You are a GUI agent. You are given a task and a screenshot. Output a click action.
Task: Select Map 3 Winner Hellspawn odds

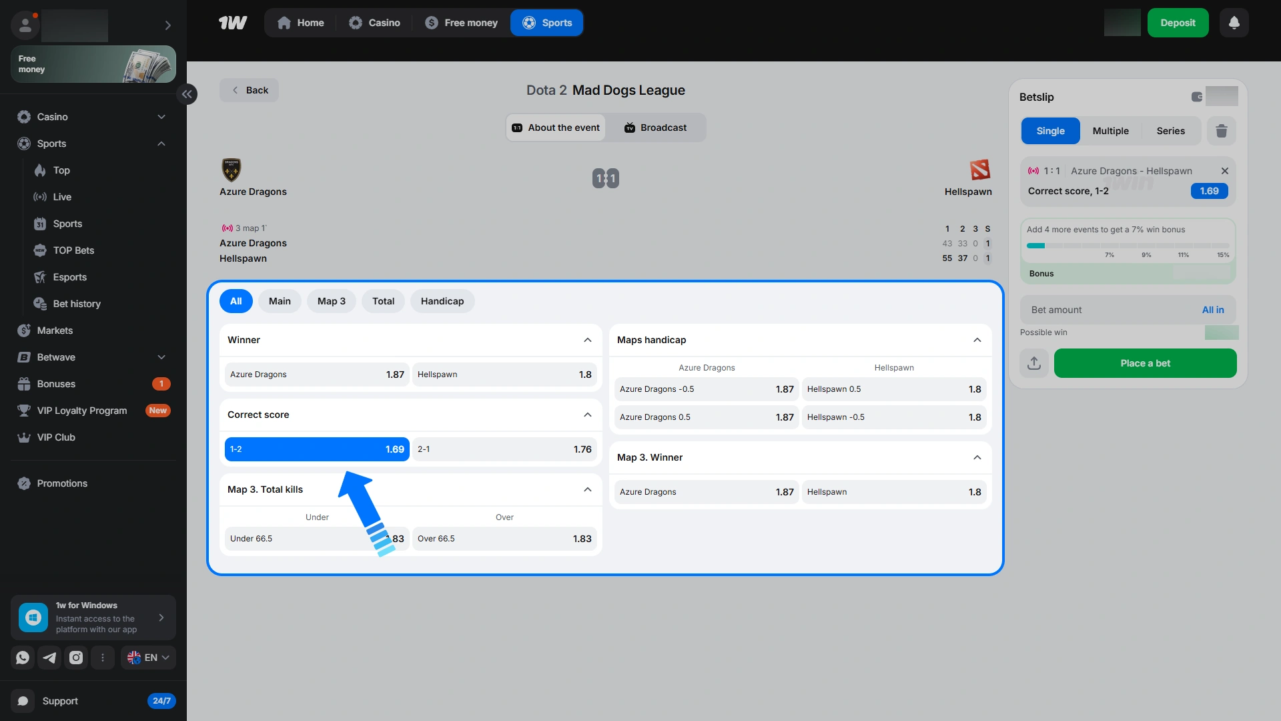894,492
